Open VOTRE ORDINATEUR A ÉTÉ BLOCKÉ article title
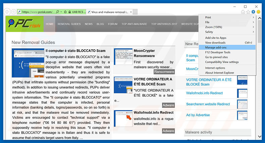Viewport: 265px width, 143px height. click(x=153, y=82)
